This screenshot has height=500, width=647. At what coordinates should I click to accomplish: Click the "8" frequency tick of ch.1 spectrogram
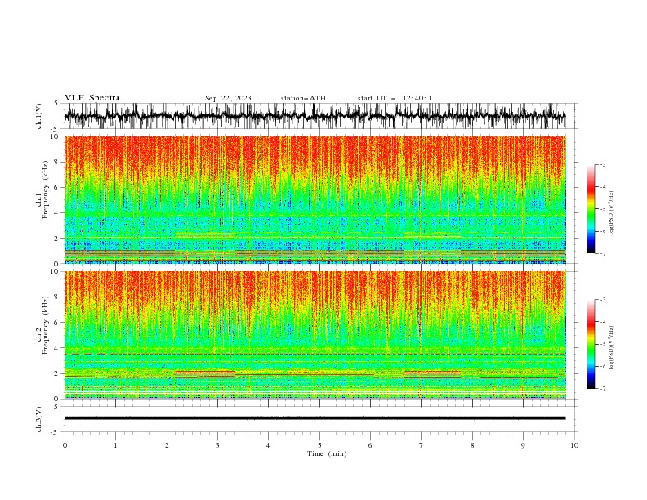tap(57, 162)
